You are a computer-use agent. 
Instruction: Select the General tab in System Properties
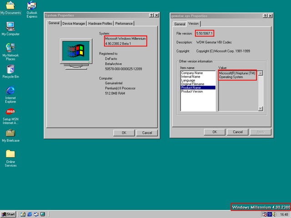(x=54, y=23)
